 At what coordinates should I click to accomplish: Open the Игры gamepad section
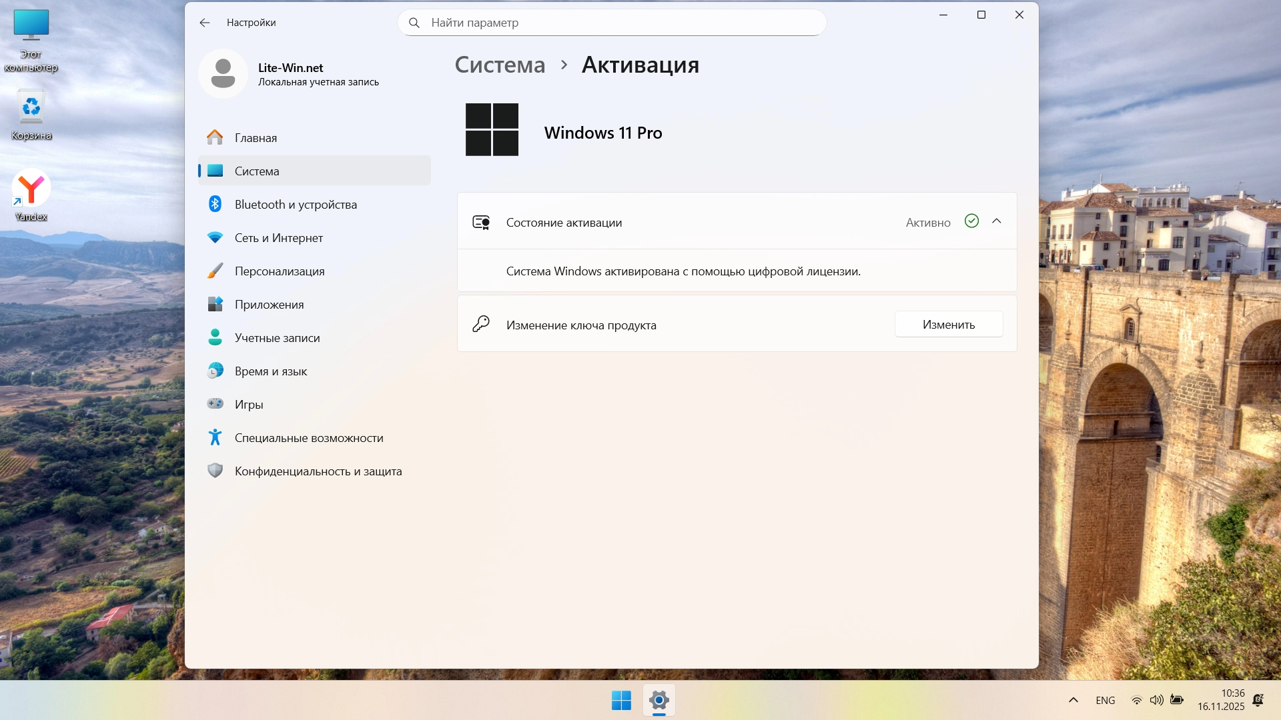coord(249,405)
